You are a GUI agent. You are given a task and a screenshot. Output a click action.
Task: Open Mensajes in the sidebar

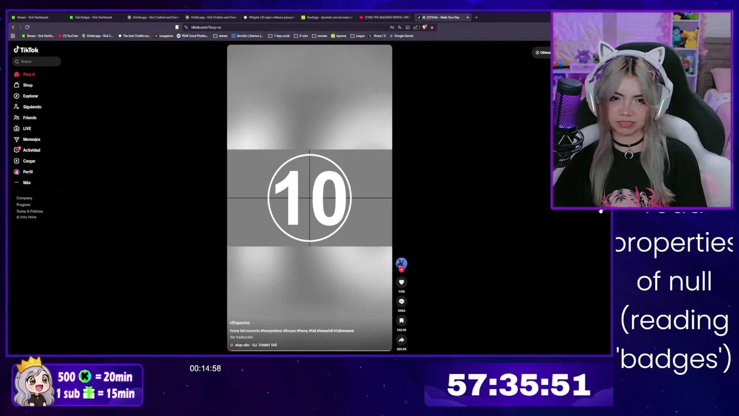tap(27, 139)
